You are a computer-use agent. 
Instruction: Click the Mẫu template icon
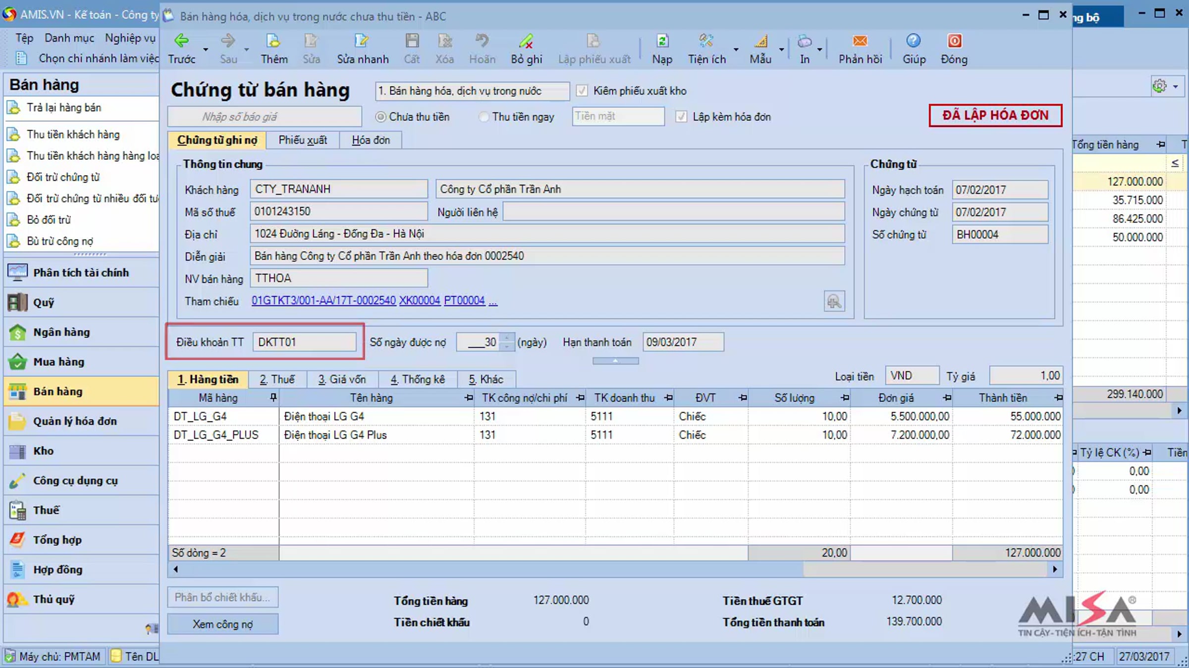point(761,41)
